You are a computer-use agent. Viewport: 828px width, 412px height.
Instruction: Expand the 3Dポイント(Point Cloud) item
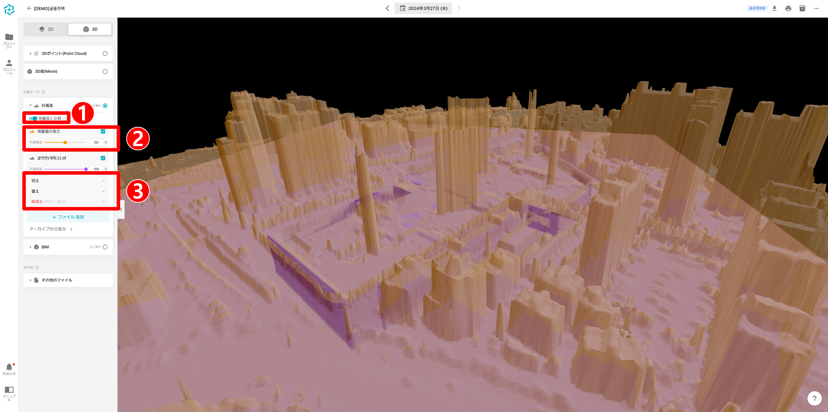coord(31,54)
